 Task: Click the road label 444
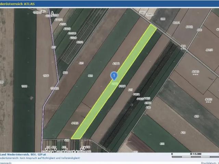(x=183, y=46)
